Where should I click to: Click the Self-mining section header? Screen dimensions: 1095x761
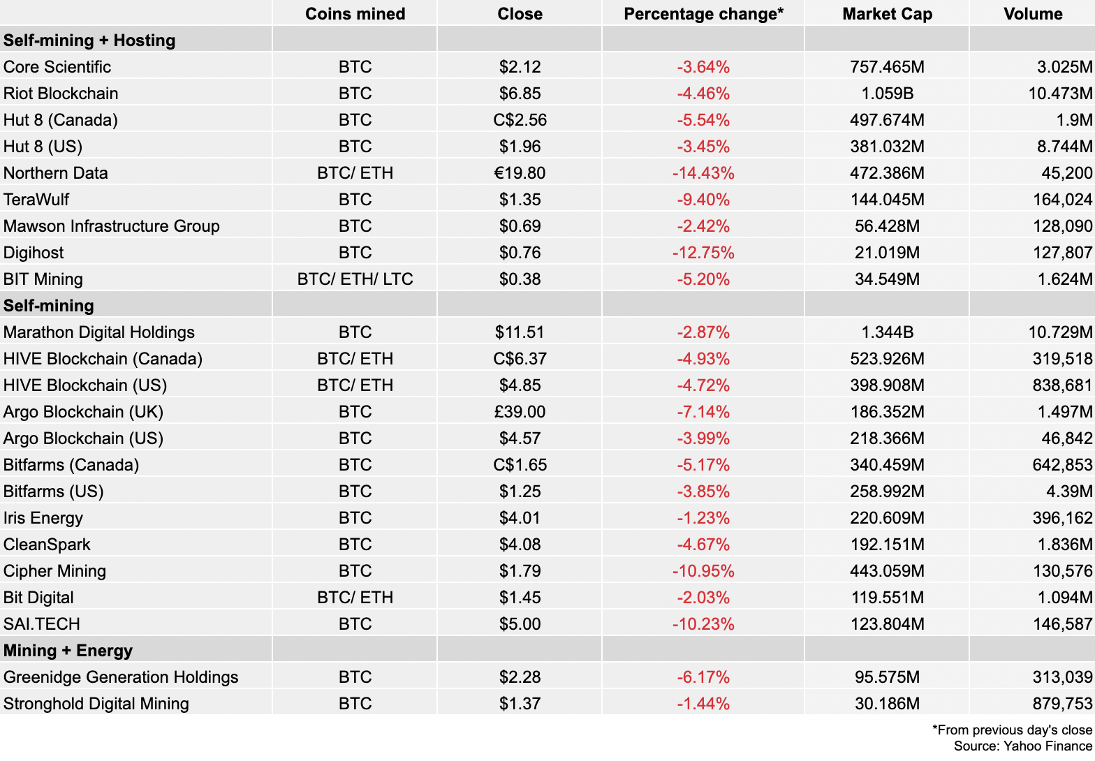[49, 306]
